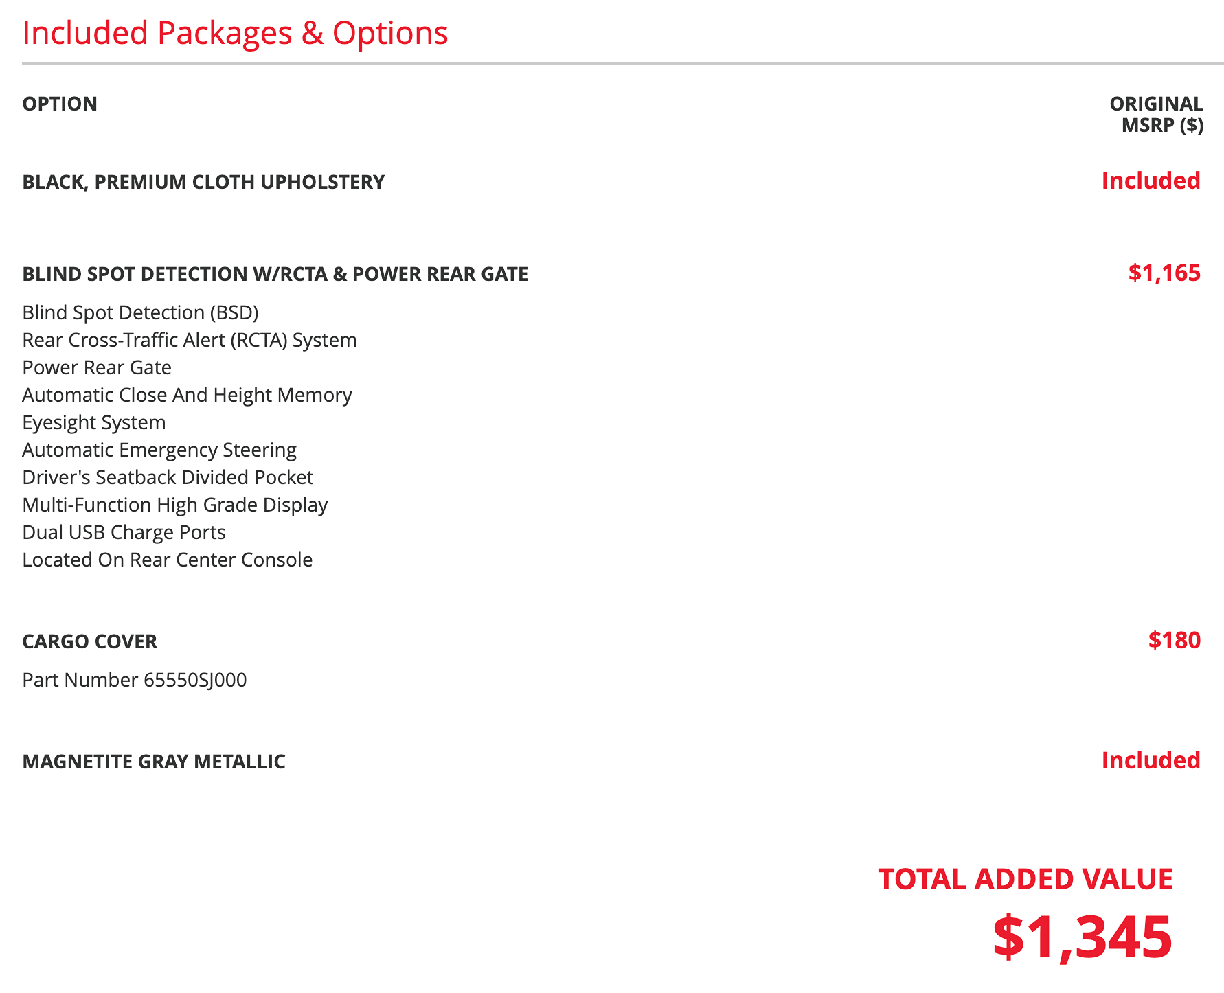Viewport: 1224px width, 993px height.
Task: Select the Power Rear Gate feature line
Action: click(97, 367)
